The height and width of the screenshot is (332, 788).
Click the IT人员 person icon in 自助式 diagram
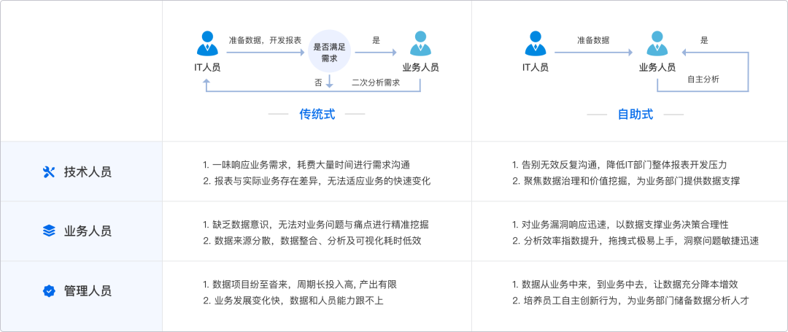536,43
